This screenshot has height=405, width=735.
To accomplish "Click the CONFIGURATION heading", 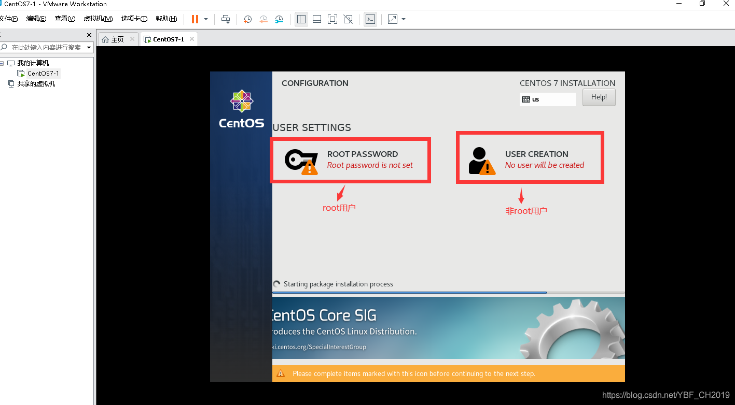I will click(315, 83).
